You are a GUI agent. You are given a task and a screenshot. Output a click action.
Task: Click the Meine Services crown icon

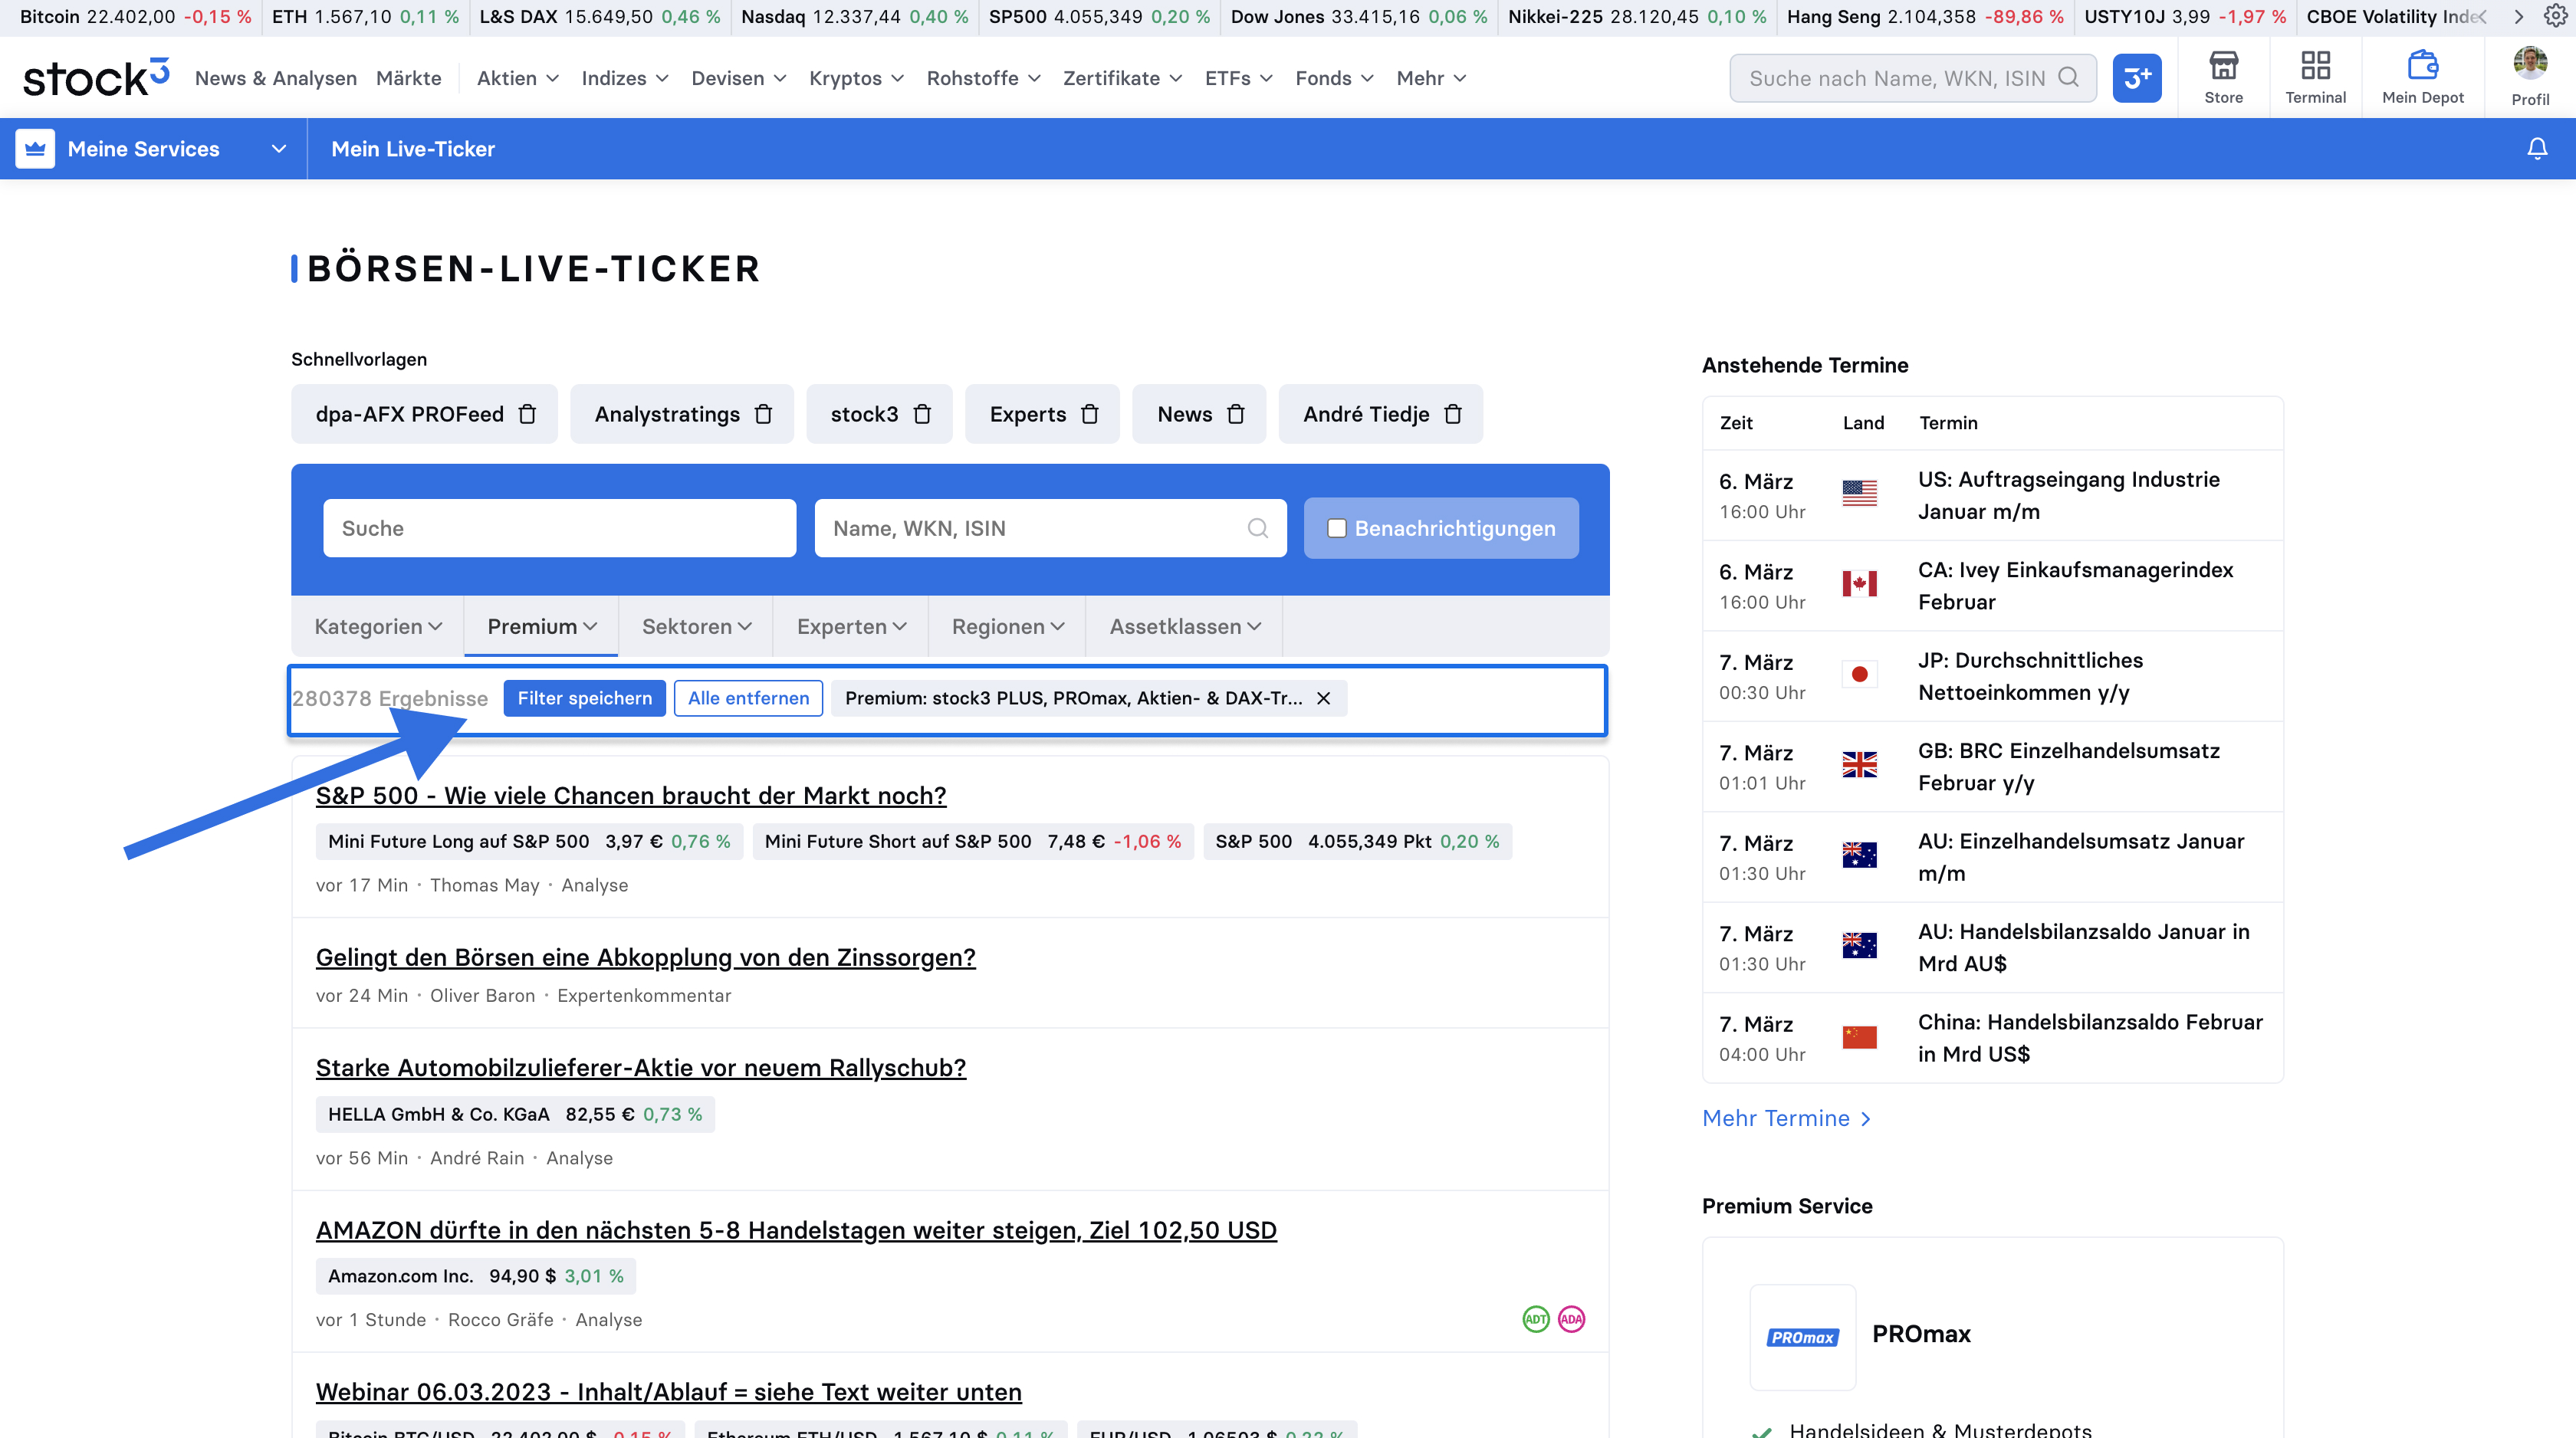(35, 149)
